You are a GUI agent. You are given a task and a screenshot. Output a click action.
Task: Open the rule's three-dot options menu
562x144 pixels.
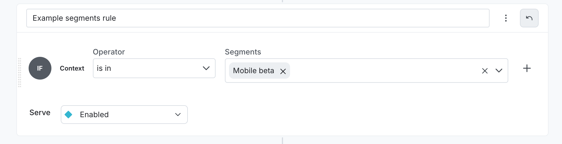click(506, 18)
